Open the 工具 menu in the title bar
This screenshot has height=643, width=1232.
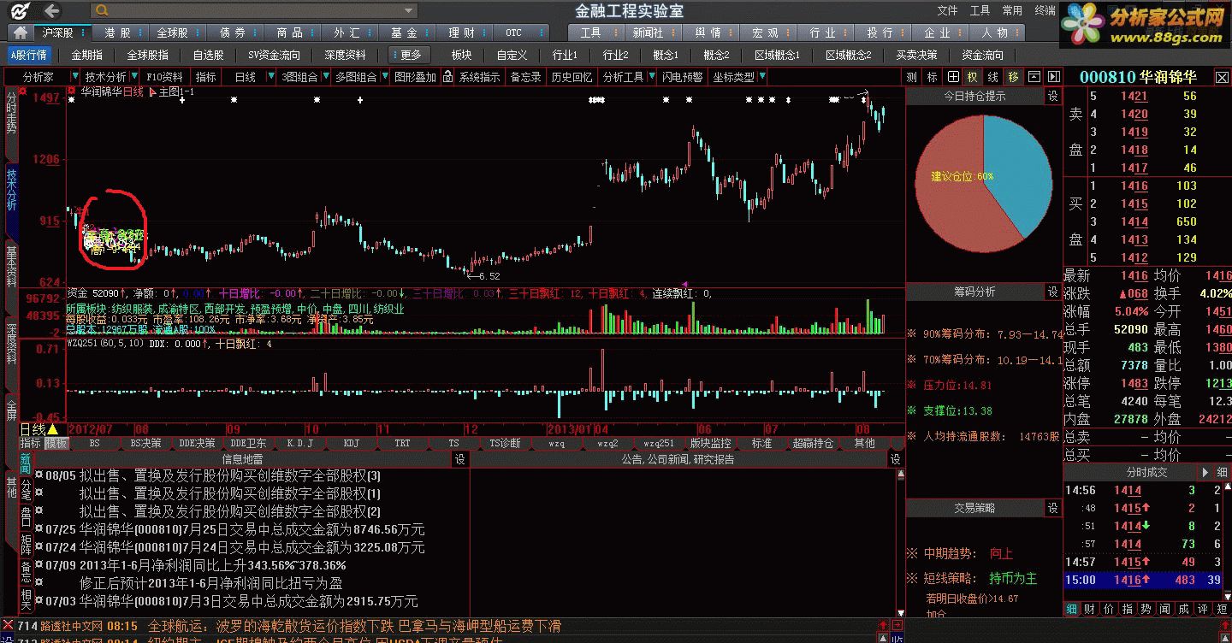click(x=980, y=10)
